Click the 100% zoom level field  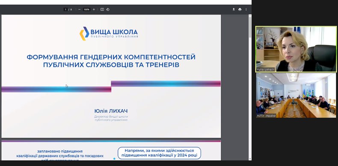(x=87, y=9)
